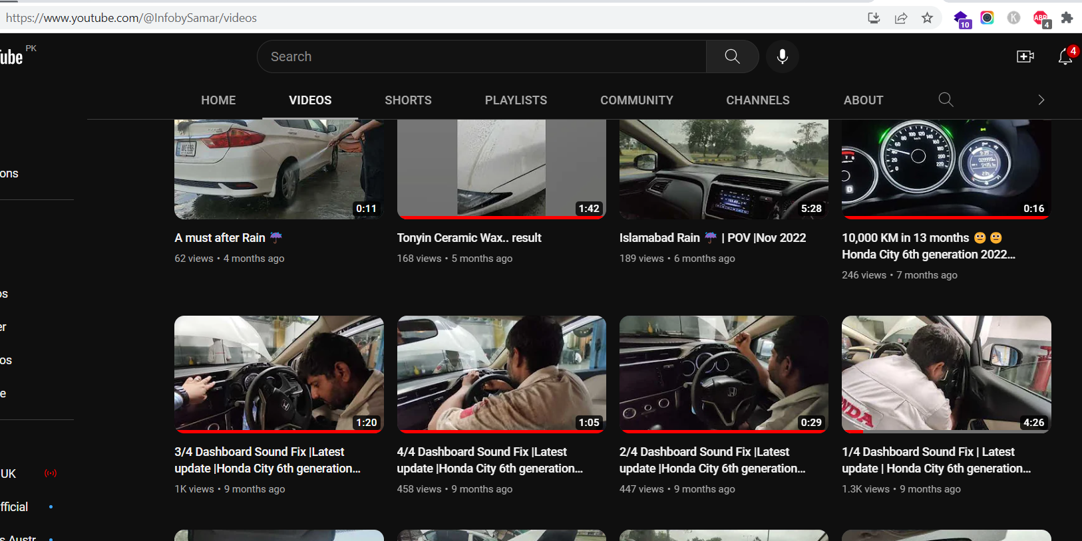The width and height of the screenshot is (1082, 541).
Task: Click the YouTube logo
Action: pos(11,57)
